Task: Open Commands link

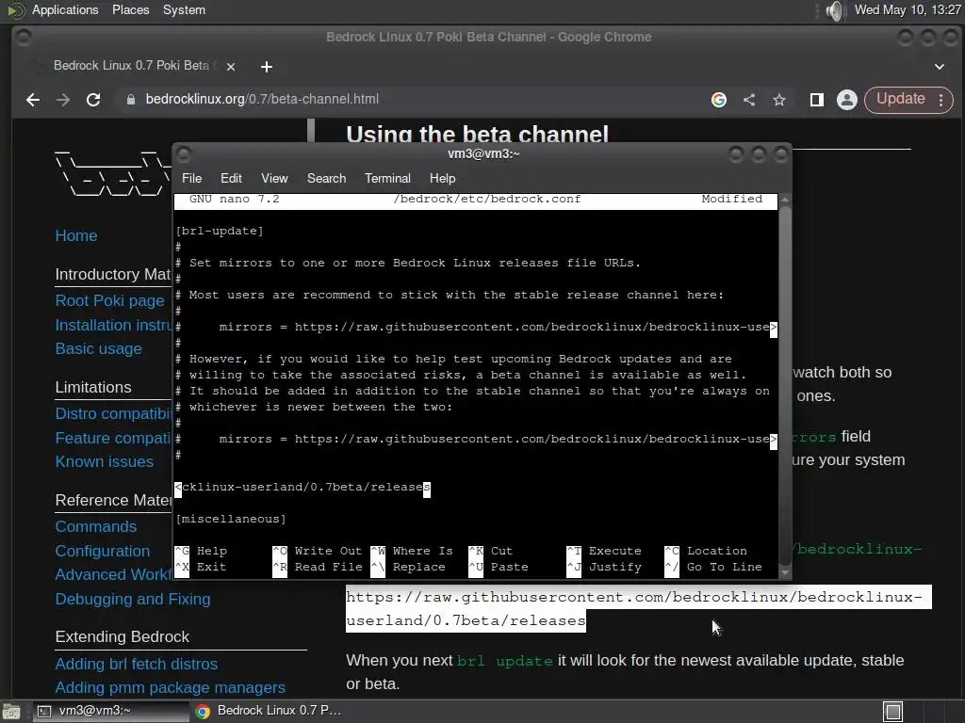Action: 96,527
